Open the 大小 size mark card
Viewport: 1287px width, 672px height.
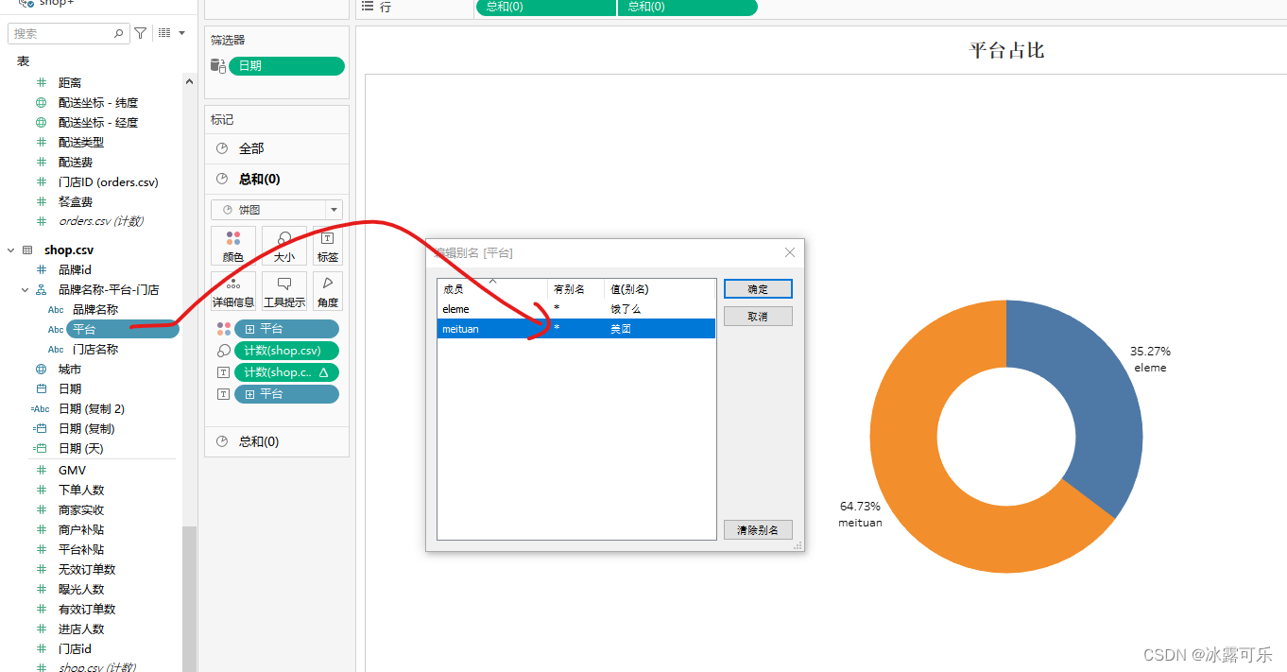[283, 246]
